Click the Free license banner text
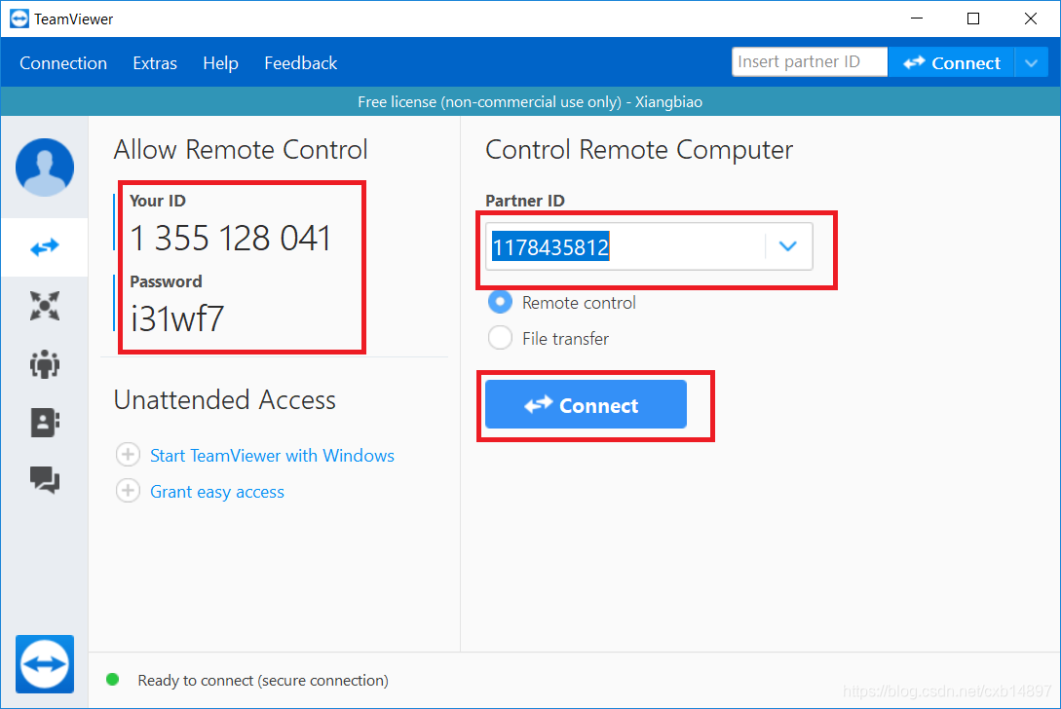This screenshot has height=709, width=1061. coord(530,102)
